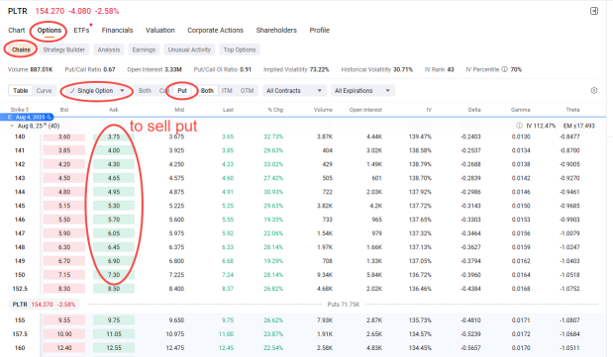Select the Earnings sub-tab
This screenshot has height=357, width=613.
tap(144, 49)
